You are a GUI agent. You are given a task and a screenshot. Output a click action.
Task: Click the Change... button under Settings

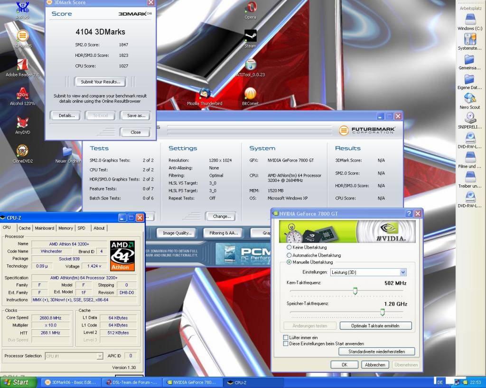tap(221, 217)
